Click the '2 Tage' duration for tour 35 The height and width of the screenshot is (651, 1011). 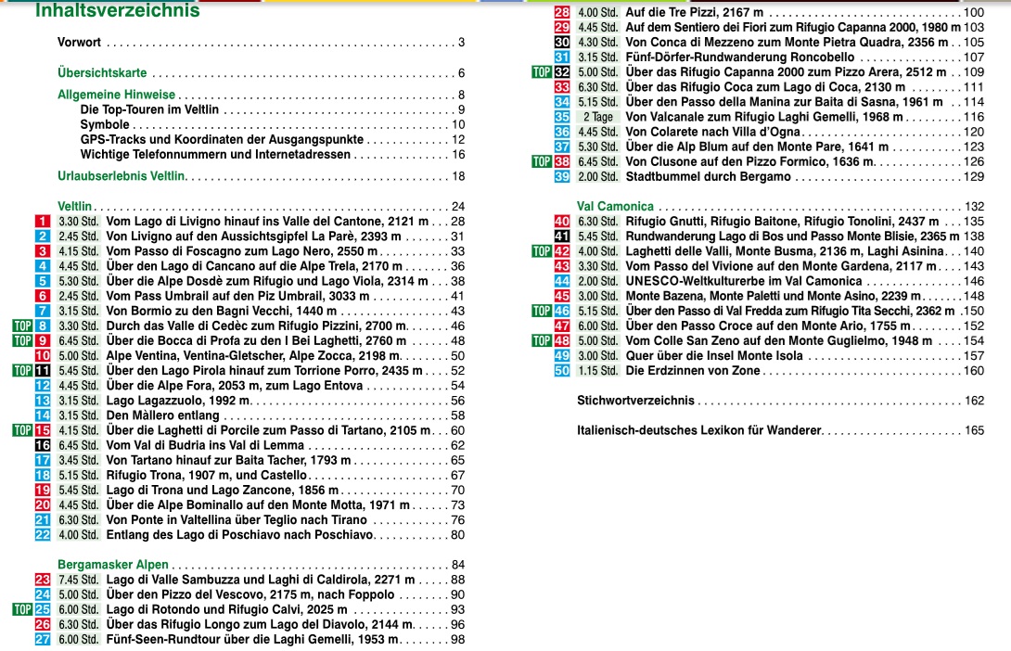[x=597, y=117]
